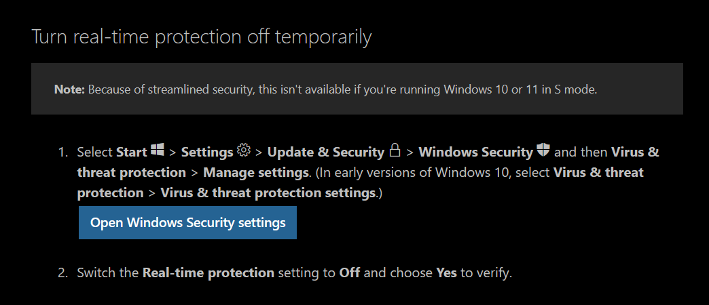The image size is (709, 305).
Task: Click the list number 2 marker
Action: (62, 273)
